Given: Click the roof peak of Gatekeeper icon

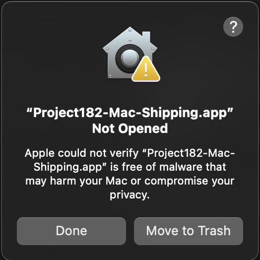Looking at the screenshot, I should click(130, 31).
